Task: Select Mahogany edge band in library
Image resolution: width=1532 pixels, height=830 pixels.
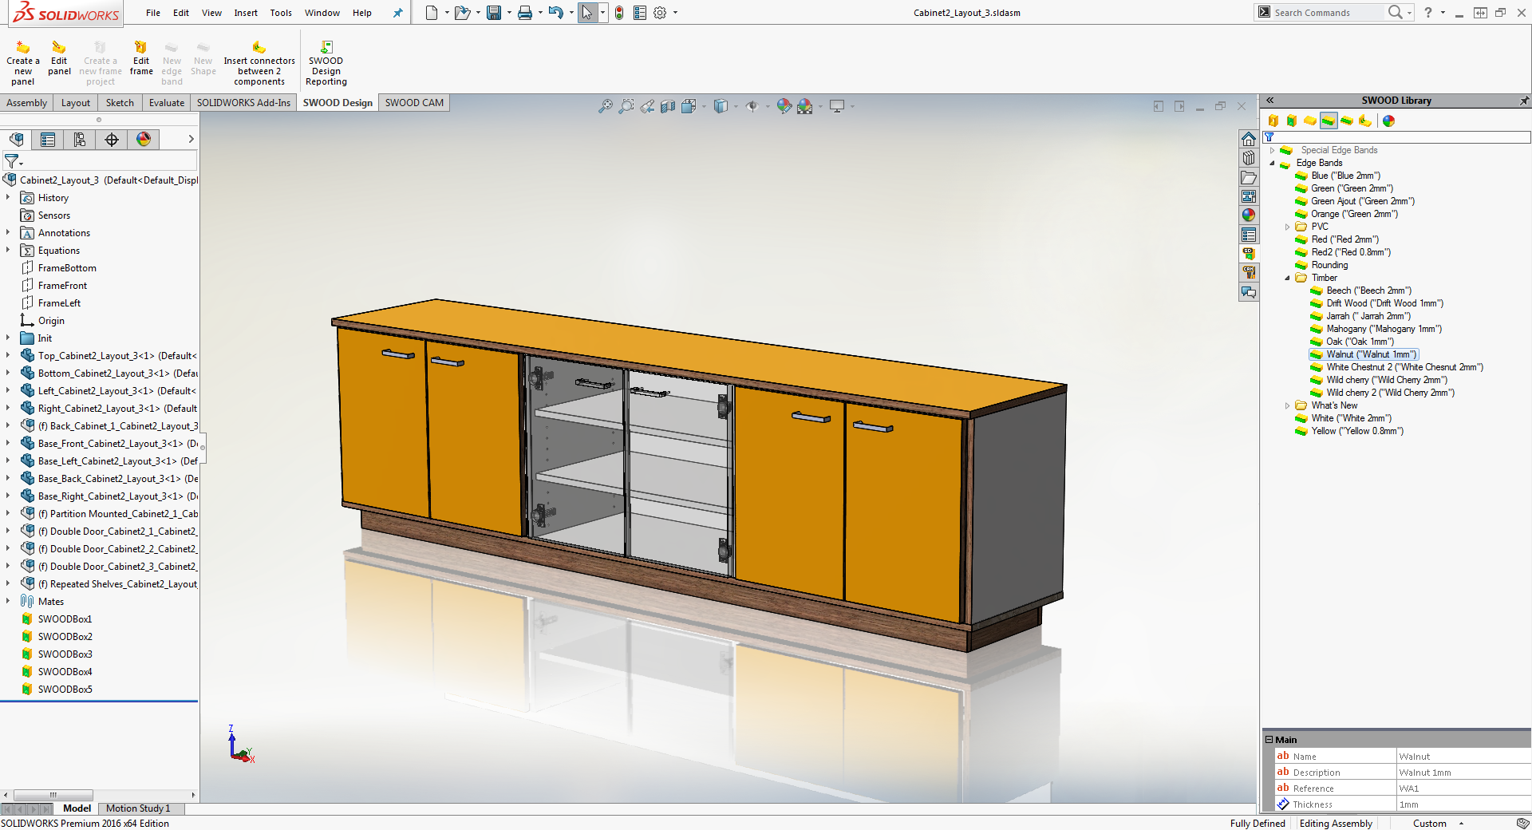Action: [1383, 329]
